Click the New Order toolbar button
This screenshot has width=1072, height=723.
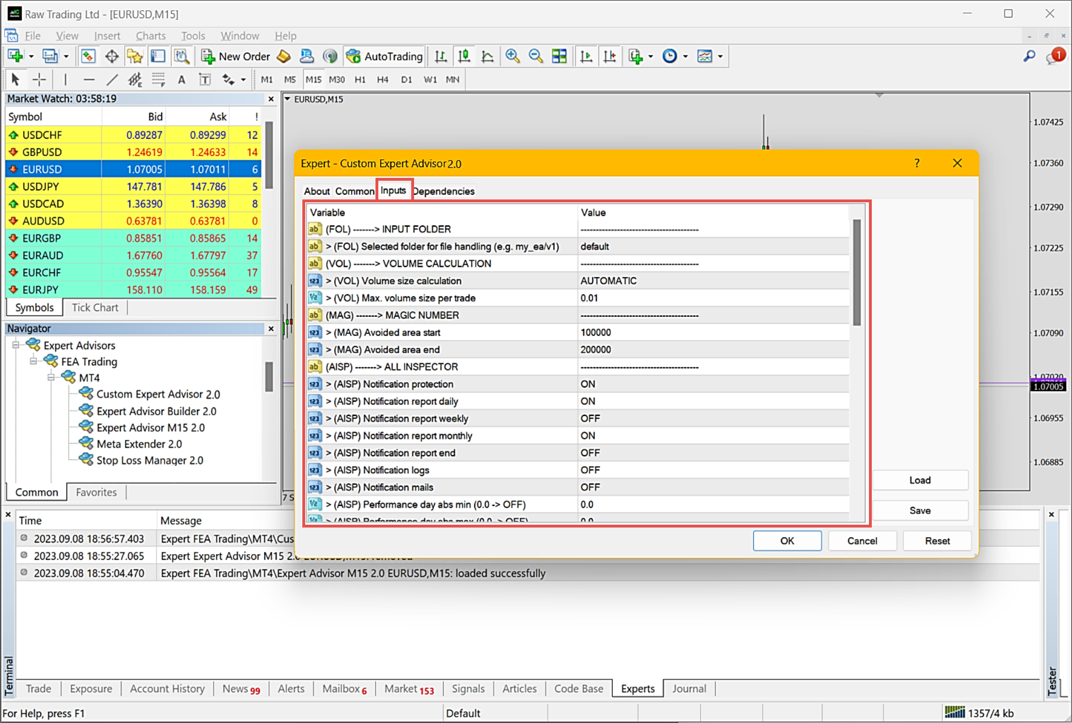click(235, 56)
